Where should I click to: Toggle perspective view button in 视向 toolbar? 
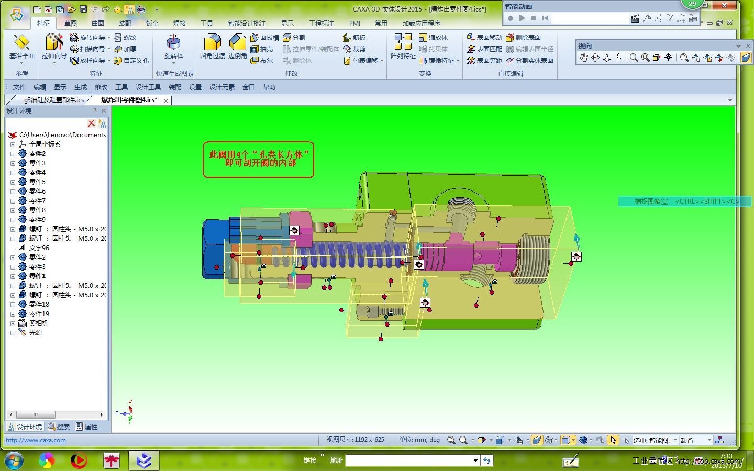pyautogui.click(x=746, y=58)
